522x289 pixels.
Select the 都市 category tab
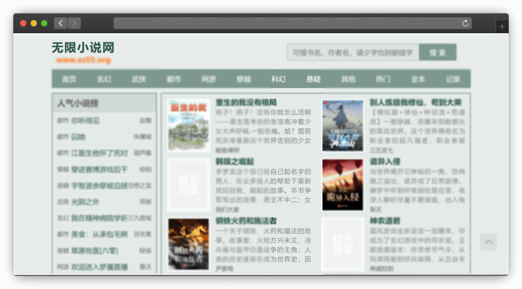(x=174, y=79)
